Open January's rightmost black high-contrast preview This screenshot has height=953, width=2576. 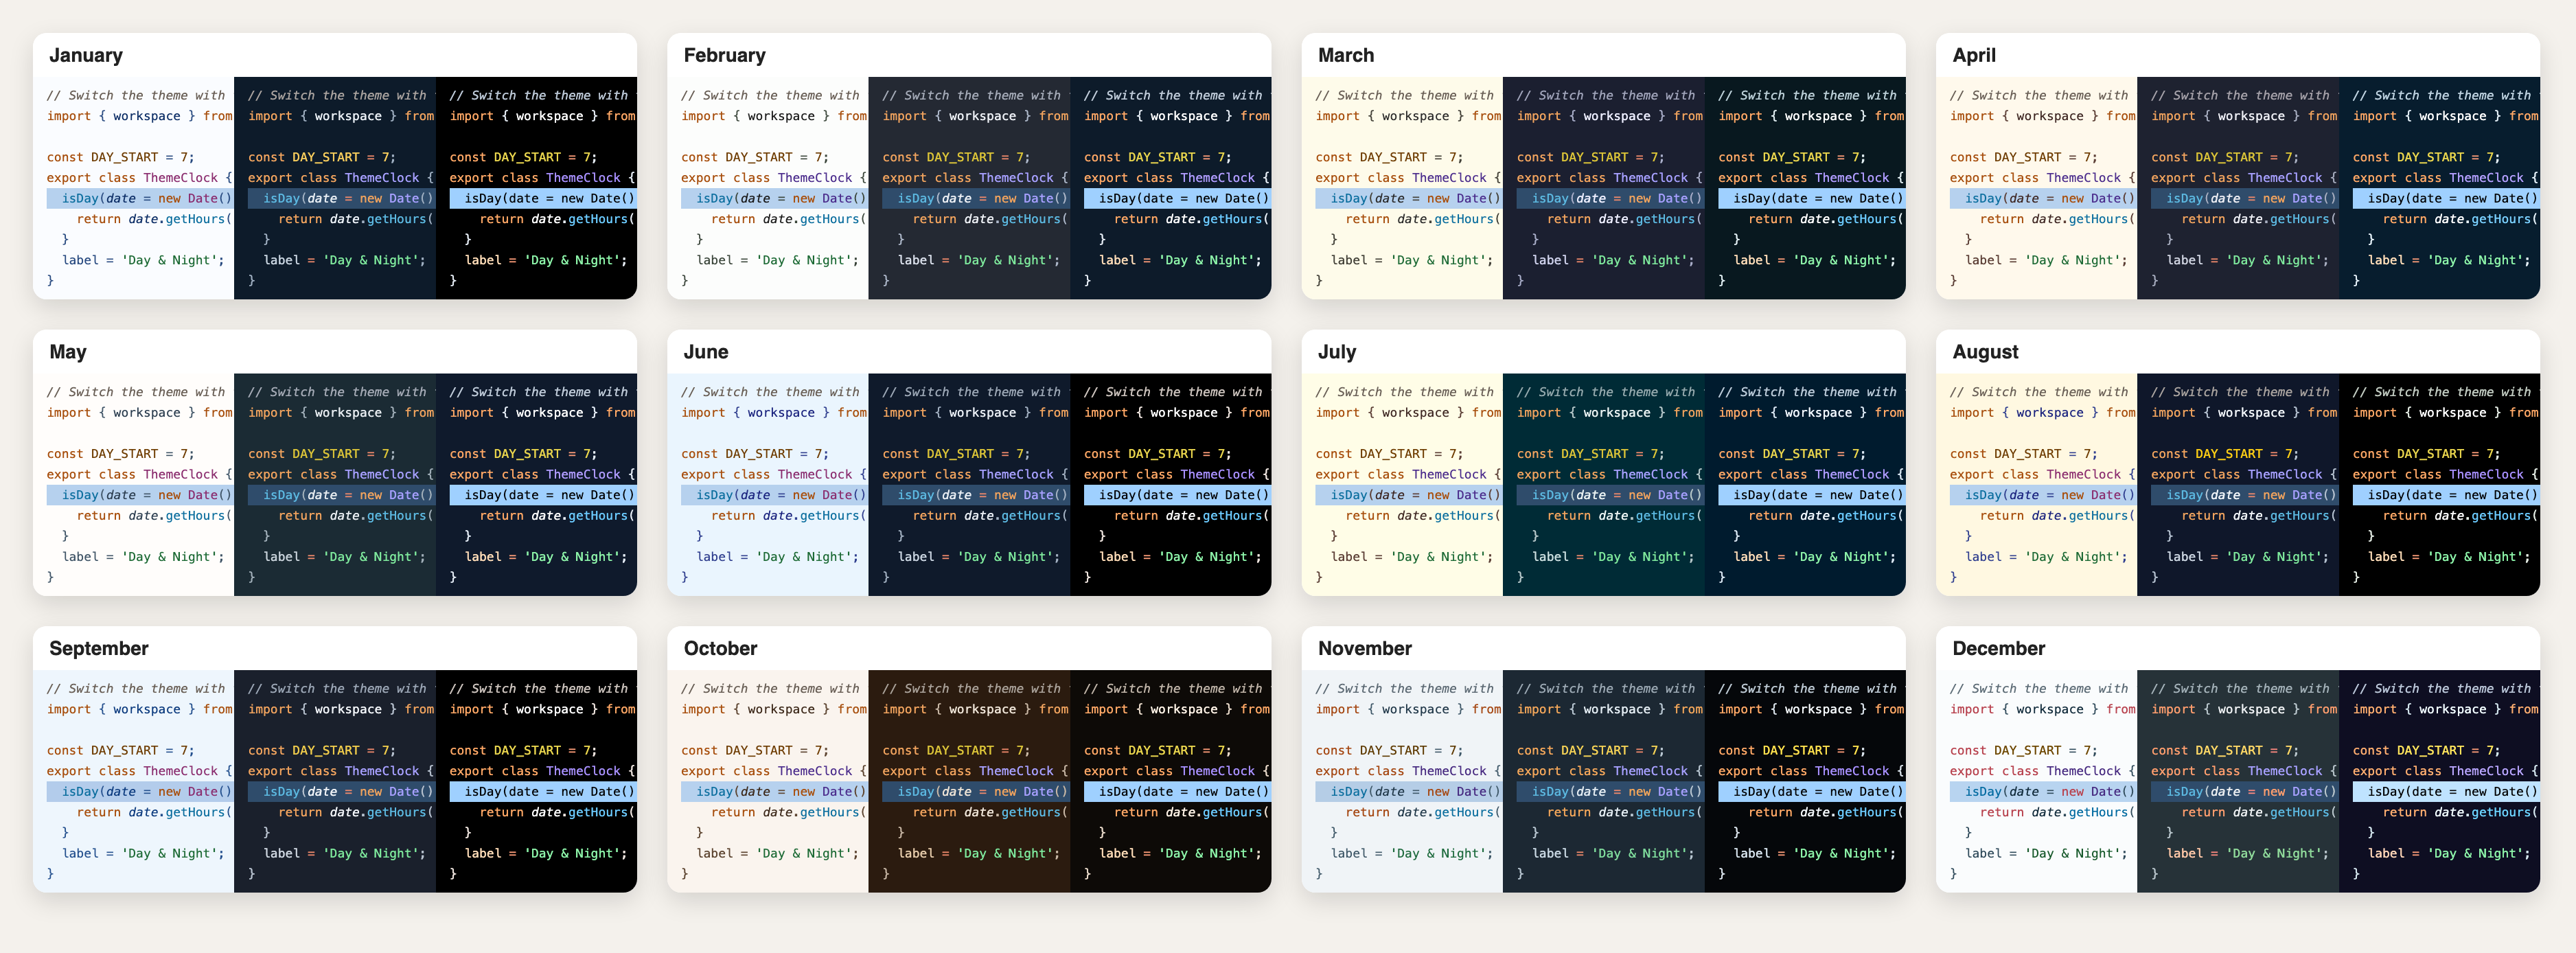point(536,188)
